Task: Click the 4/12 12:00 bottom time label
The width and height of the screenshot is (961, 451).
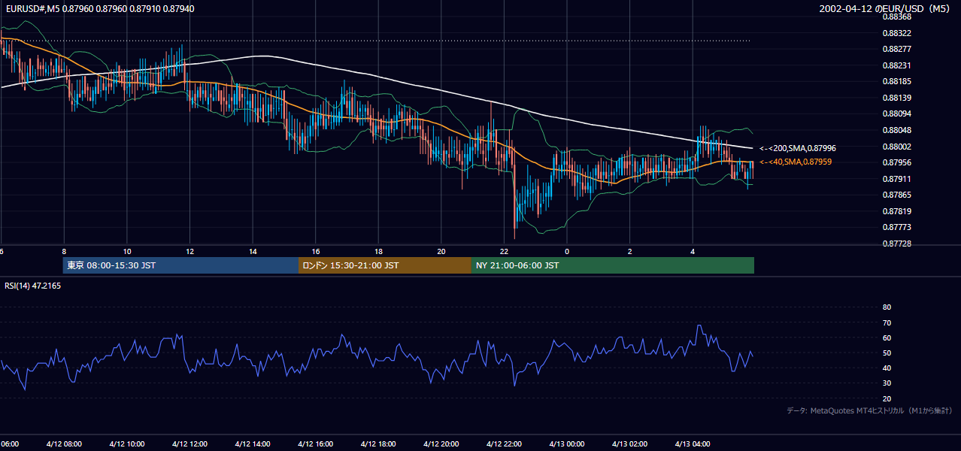Action: pos(189,443)
